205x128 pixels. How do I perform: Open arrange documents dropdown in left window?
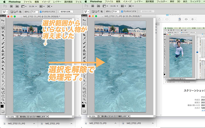42,6
